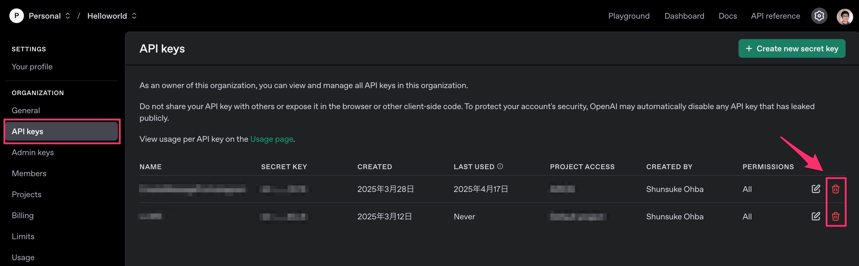
Task: Click the 2025年3月12日 created date cell
Action: [x=384, y=216]
